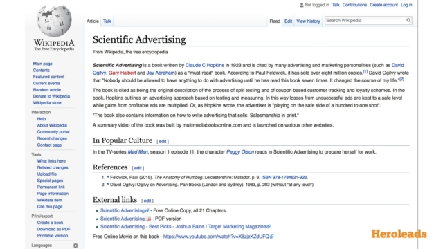Open Special pages link
Image resolution: width=443 pixels, height=249 pixels.
tap(50, 181)
